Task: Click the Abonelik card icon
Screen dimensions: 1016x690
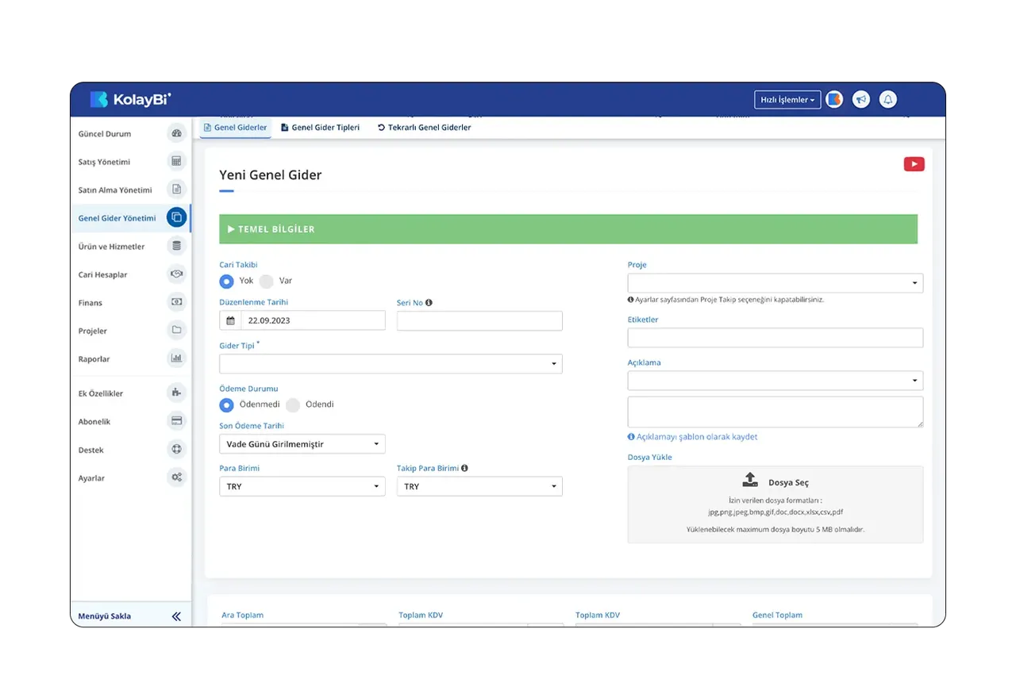Action: (x=176, y=421)
